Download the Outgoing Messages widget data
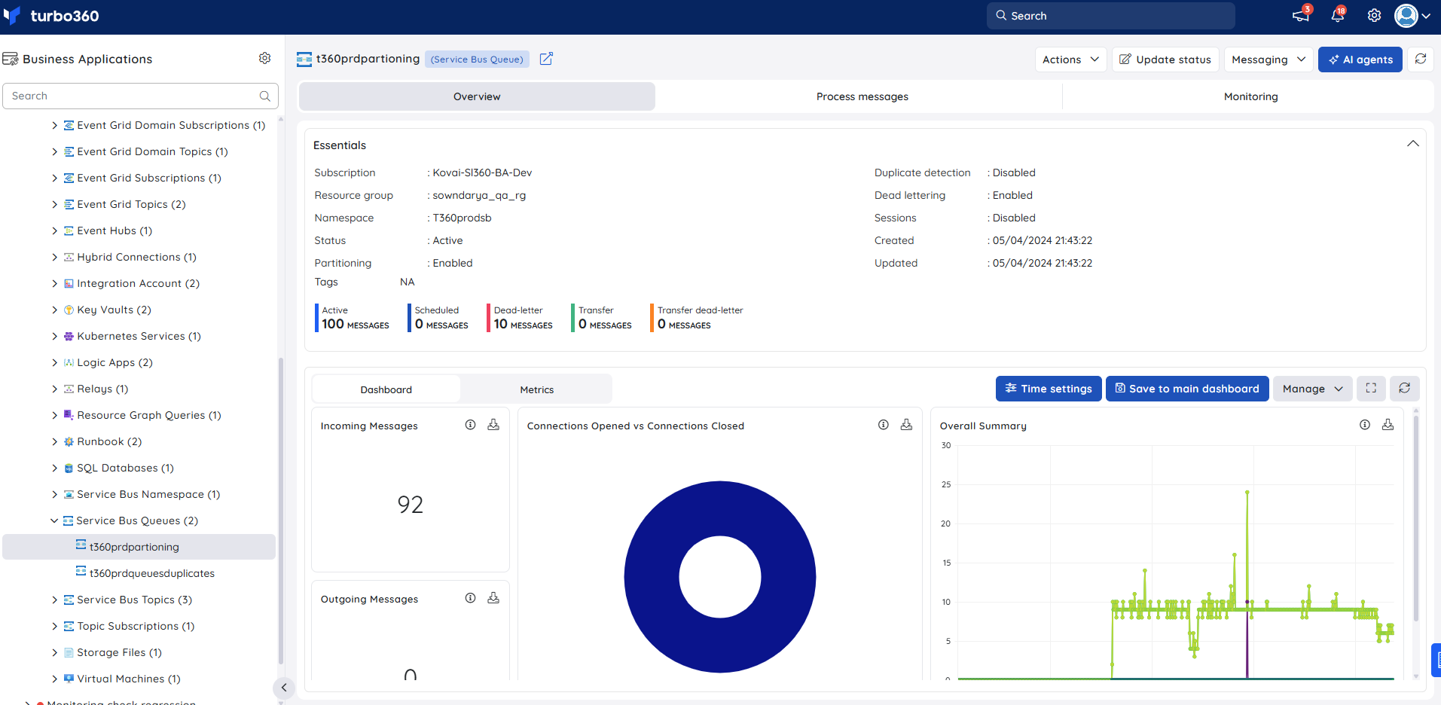The width and height of the screenshot is (1441, 705). pyautogui.click(x=493, y=598)
